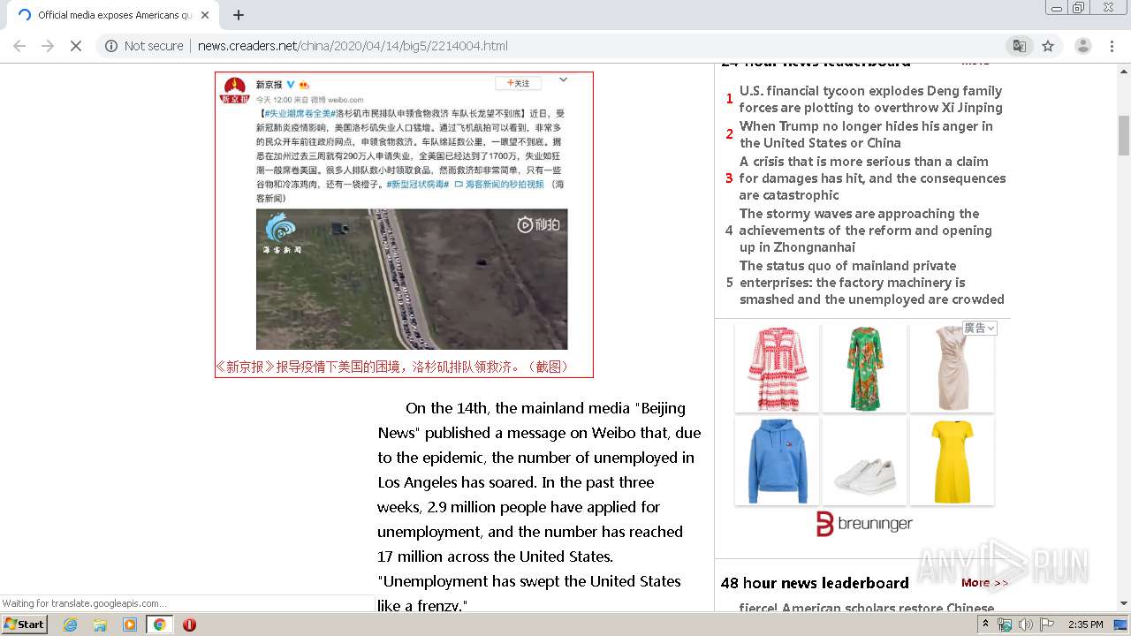Open the Chrome three-dot menu
Image resolution: width=1131 pixels, height=636 pixels.
tap(1112, 46)
